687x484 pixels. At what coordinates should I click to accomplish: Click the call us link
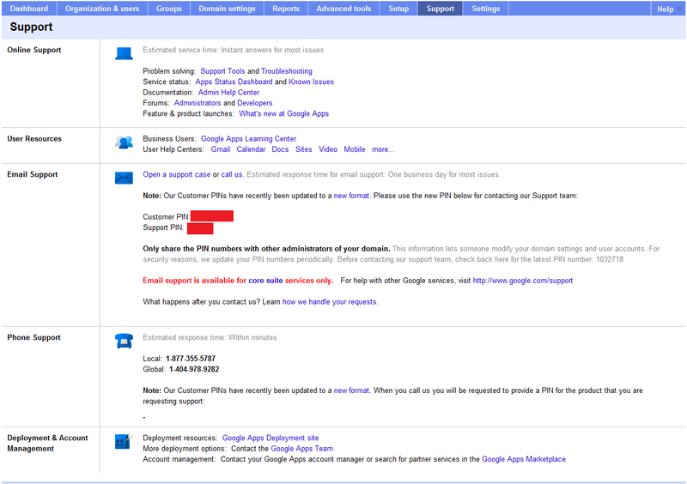tap(232, 174)
